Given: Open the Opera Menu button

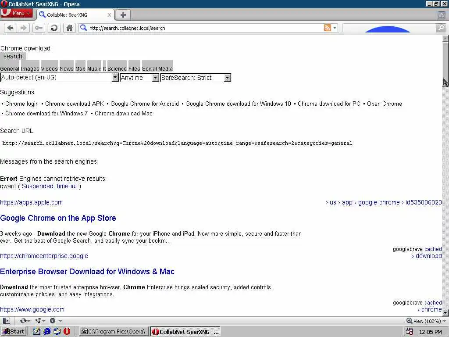Looking at the screenshot, I should pos(17,13).
